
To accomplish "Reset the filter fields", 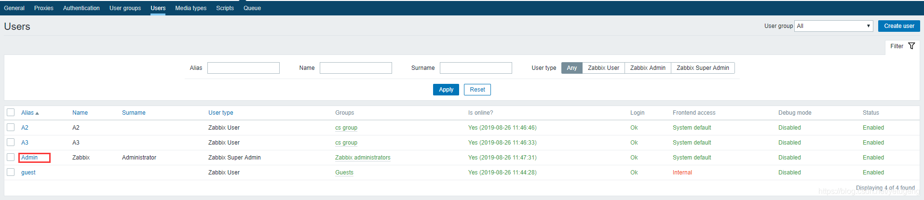I will [x=477, y=90].
